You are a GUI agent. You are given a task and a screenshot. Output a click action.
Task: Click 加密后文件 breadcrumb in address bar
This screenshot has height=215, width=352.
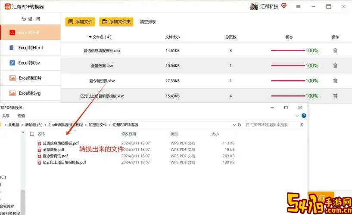tap(98, 125)
